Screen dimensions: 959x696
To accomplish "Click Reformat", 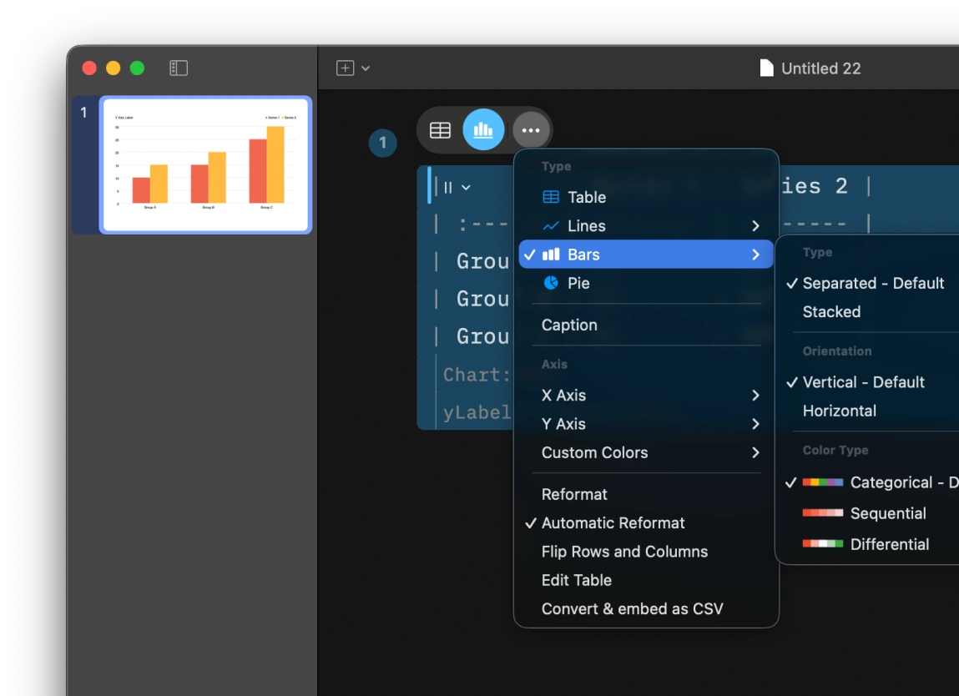I will pyautogui.click(x=574, y=494).
